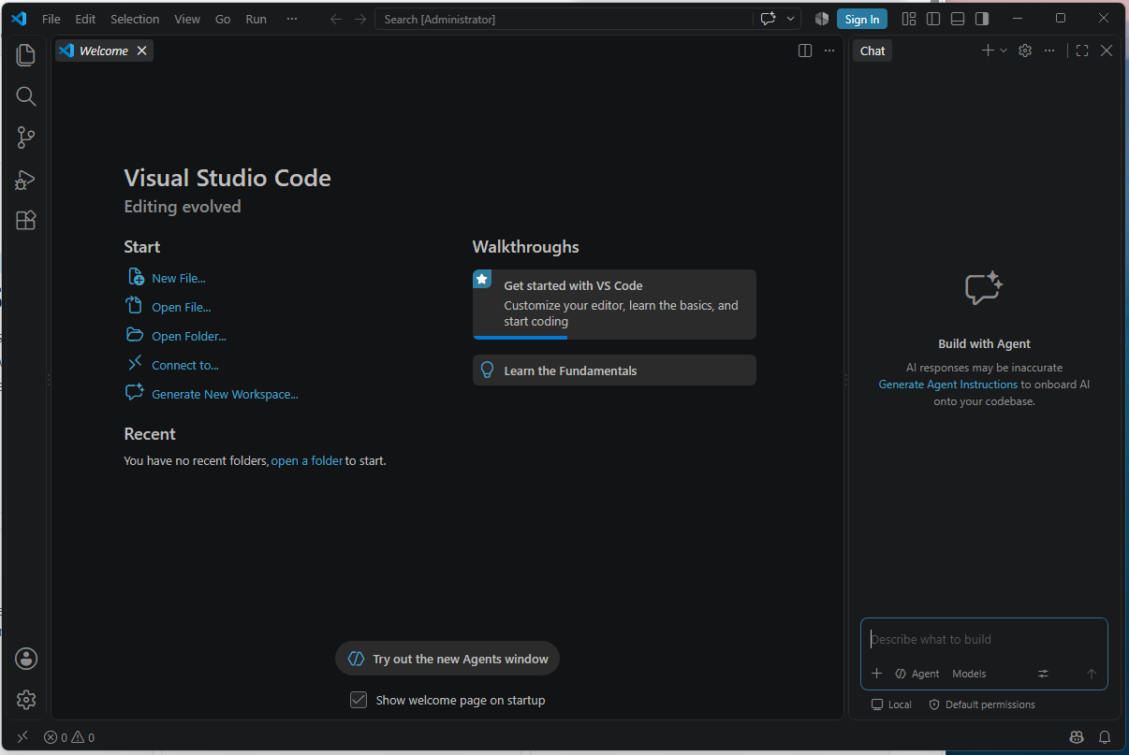Open the notifications bell in the status bar

pyautogui.click(x=1105, y=737)
